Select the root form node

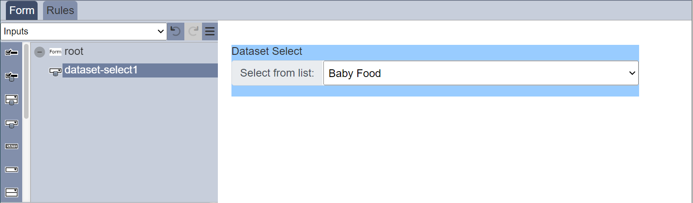pyautogui.click(x=74, y=51)
